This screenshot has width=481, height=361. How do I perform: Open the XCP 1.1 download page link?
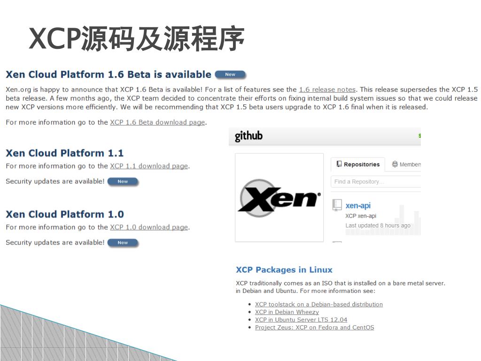point(149,166)
